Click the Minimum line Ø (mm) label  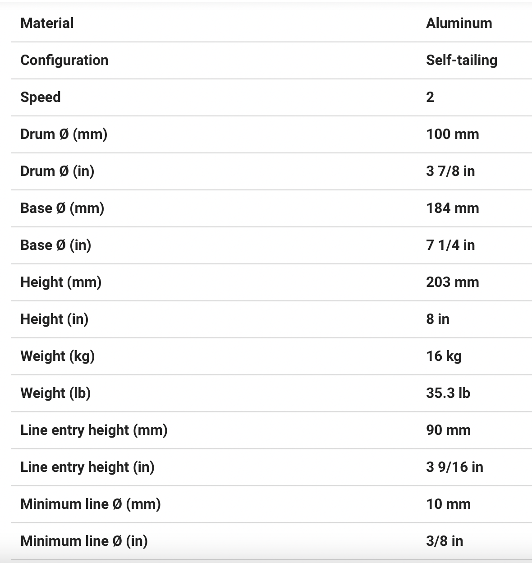click(x=91, y=504)
